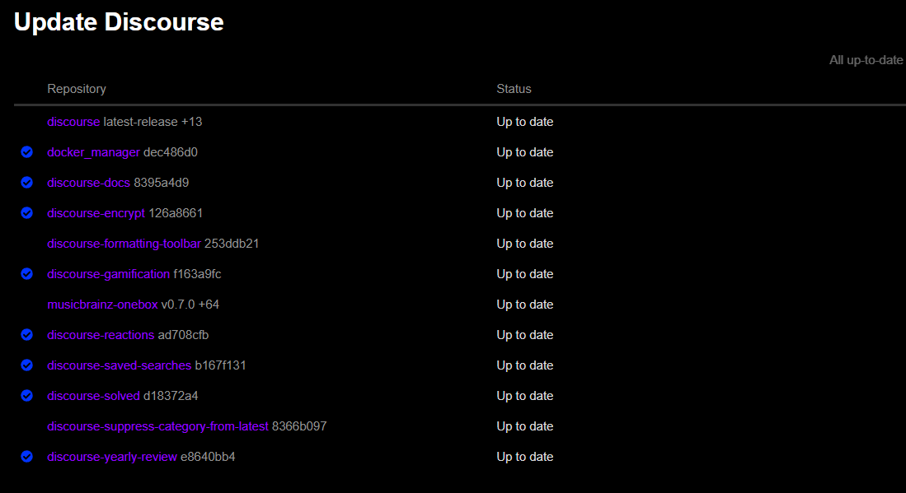This screenshot has width=906, height=493.
Task: Open the discourse-yearly-review plugin link
Action: point(112,457)
